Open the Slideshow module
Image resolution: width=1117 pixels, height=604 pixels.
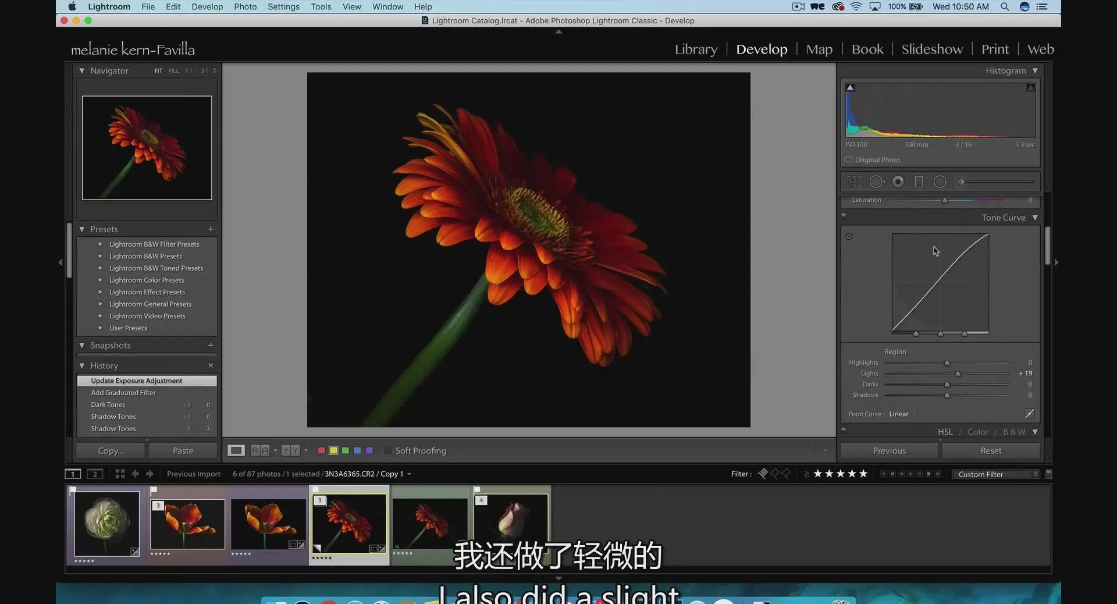click(932, 49)
